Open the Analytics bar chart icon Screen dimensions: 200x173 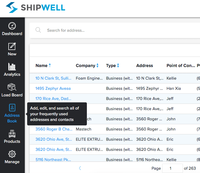[x=12, y=66]
